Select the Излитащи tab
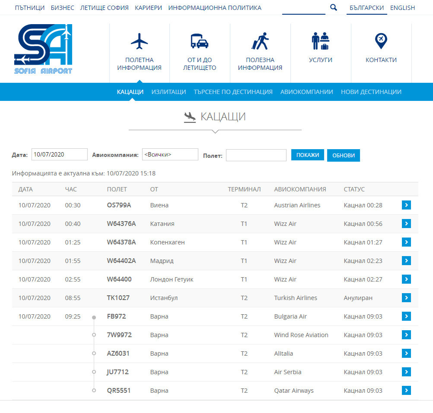The height and width of the screenshot is (413, 433). tap(169, 92)
